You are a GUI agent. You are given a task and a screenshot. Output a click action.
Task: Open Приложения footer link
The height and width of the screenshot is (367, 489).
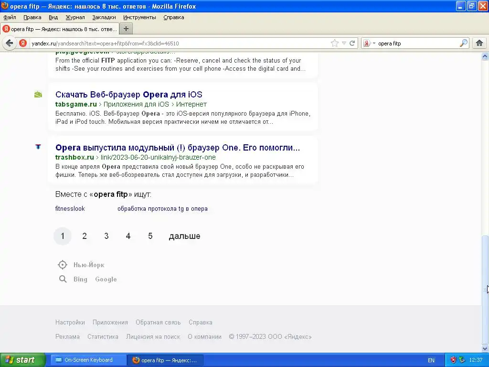[x=110, y=323]
